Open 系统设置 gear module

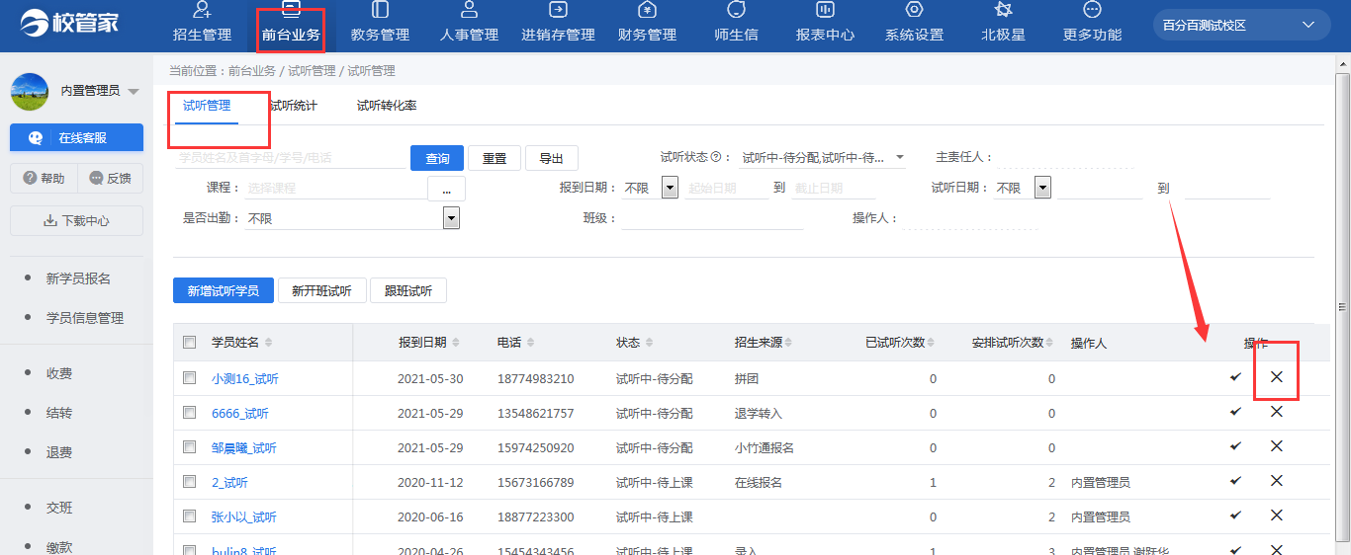tap(914, 24)
